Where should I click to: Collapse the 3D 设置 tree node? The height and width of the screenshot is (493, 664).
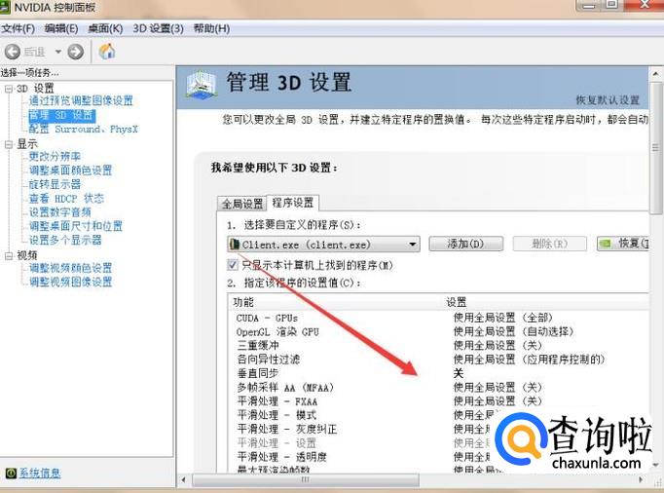point(9,89)
